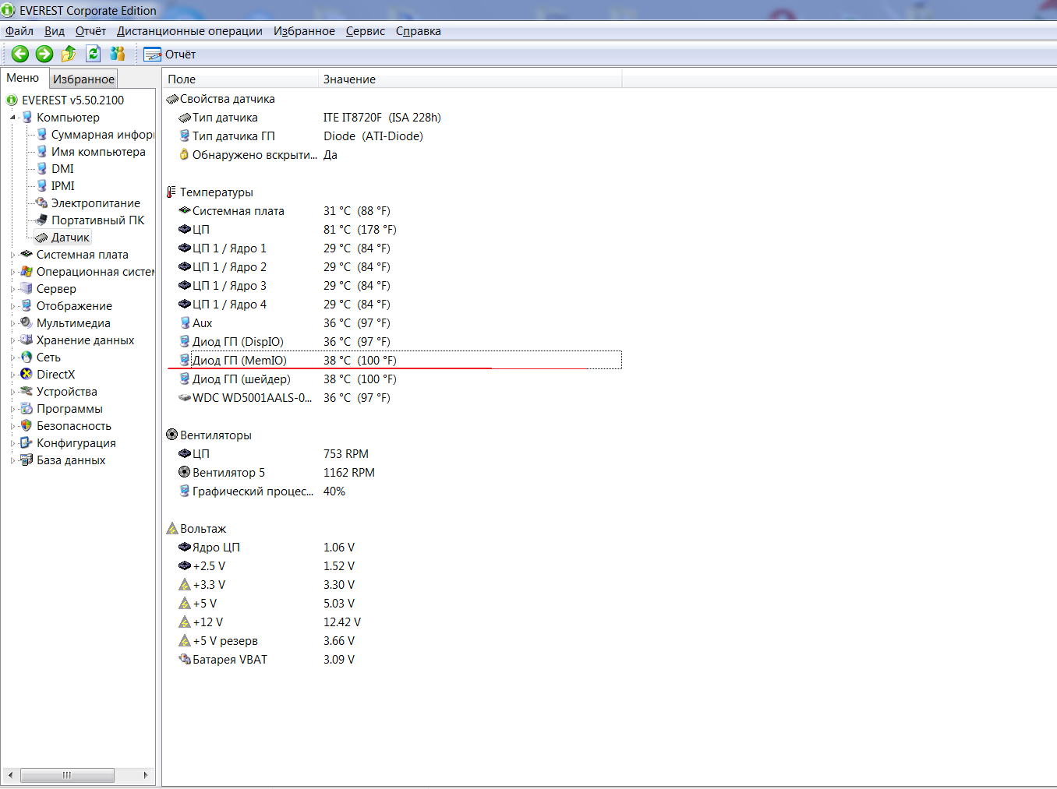This screenshot has height=789, width=1057.
Task: Select the Тип датчика row
Action: [x=393, y=118]
